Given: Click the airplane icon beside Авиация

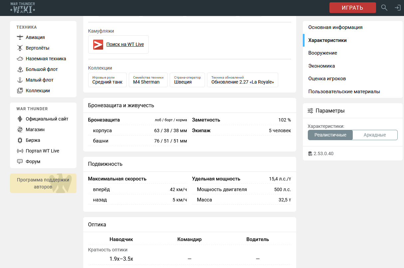Looking at the screenshot, I should pos(20,37).
